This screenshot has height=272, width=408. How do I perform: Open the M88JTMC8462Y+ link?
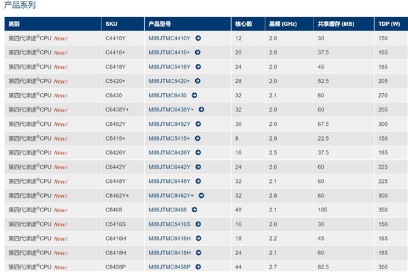pos(171,195)
